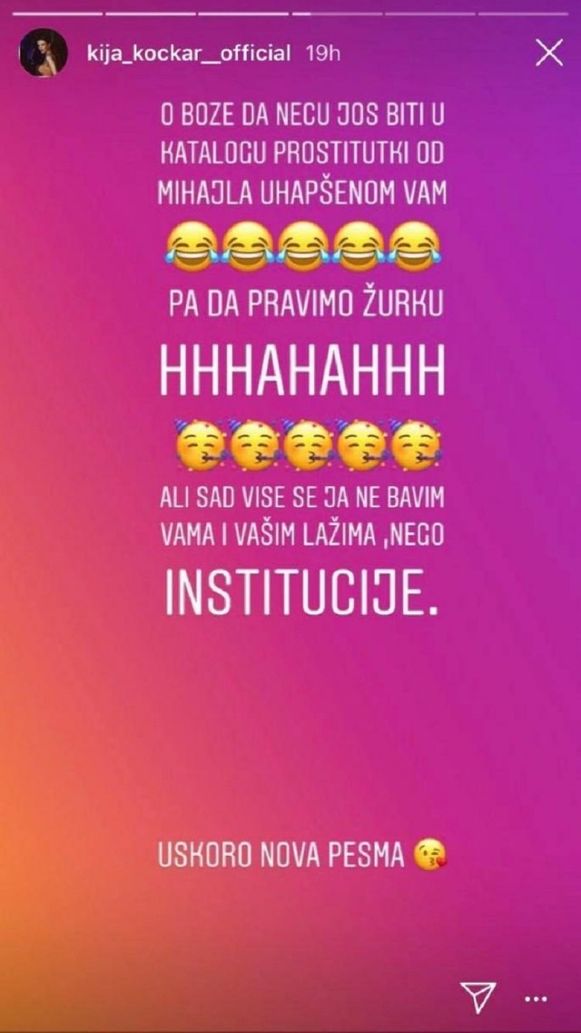The height and width of the screenshot is (1033, 581).
Task: Click the kissing face emoji after PESMA
Action: [x=429, y=857]
